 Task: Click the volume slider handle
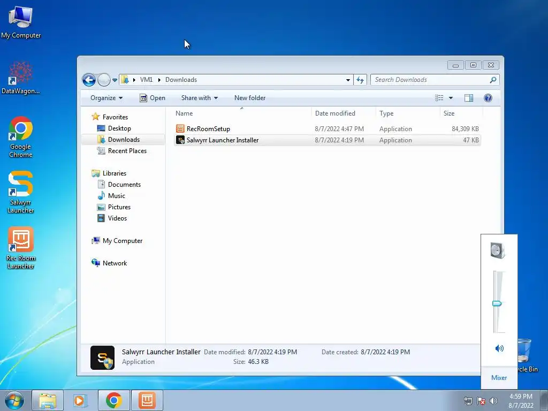(497, 303)
